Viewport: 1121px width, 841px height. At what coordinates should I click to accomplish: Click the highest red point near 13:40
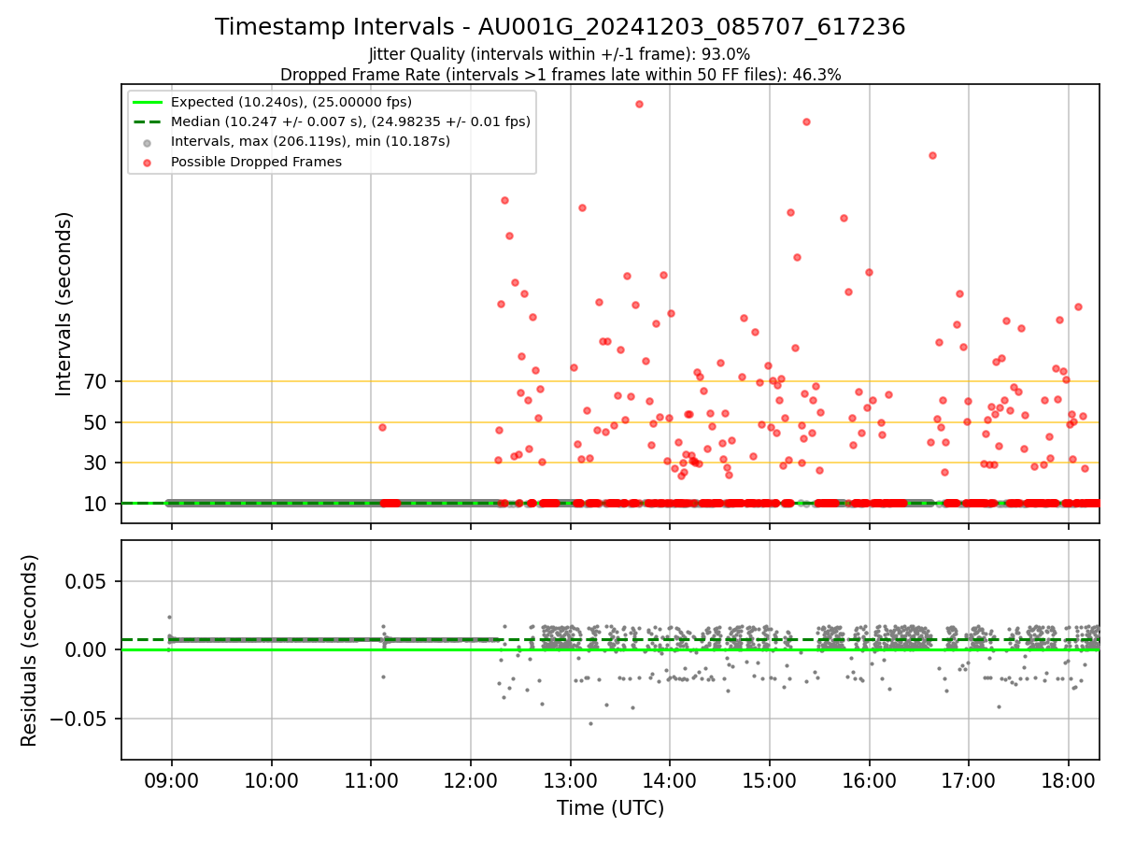coord(639,104)
